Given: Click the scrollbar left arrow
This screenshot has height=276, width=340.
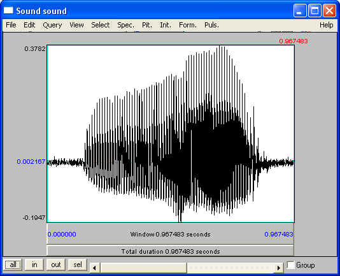Looking at the screenshot, I should point(94,268).
